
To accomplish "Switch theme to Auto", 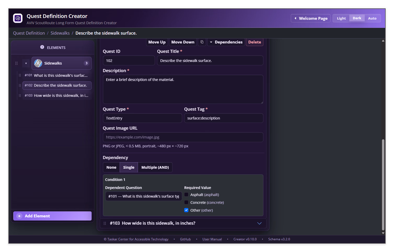I will [372, 18].
